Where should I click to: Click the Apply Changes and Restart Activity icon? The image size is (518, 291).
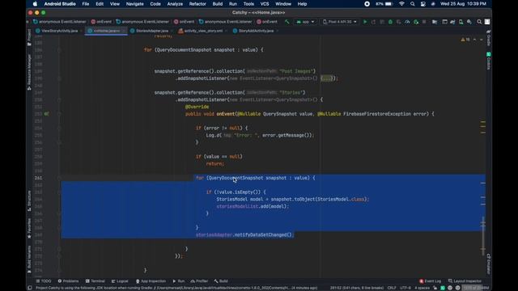(373, 22)
